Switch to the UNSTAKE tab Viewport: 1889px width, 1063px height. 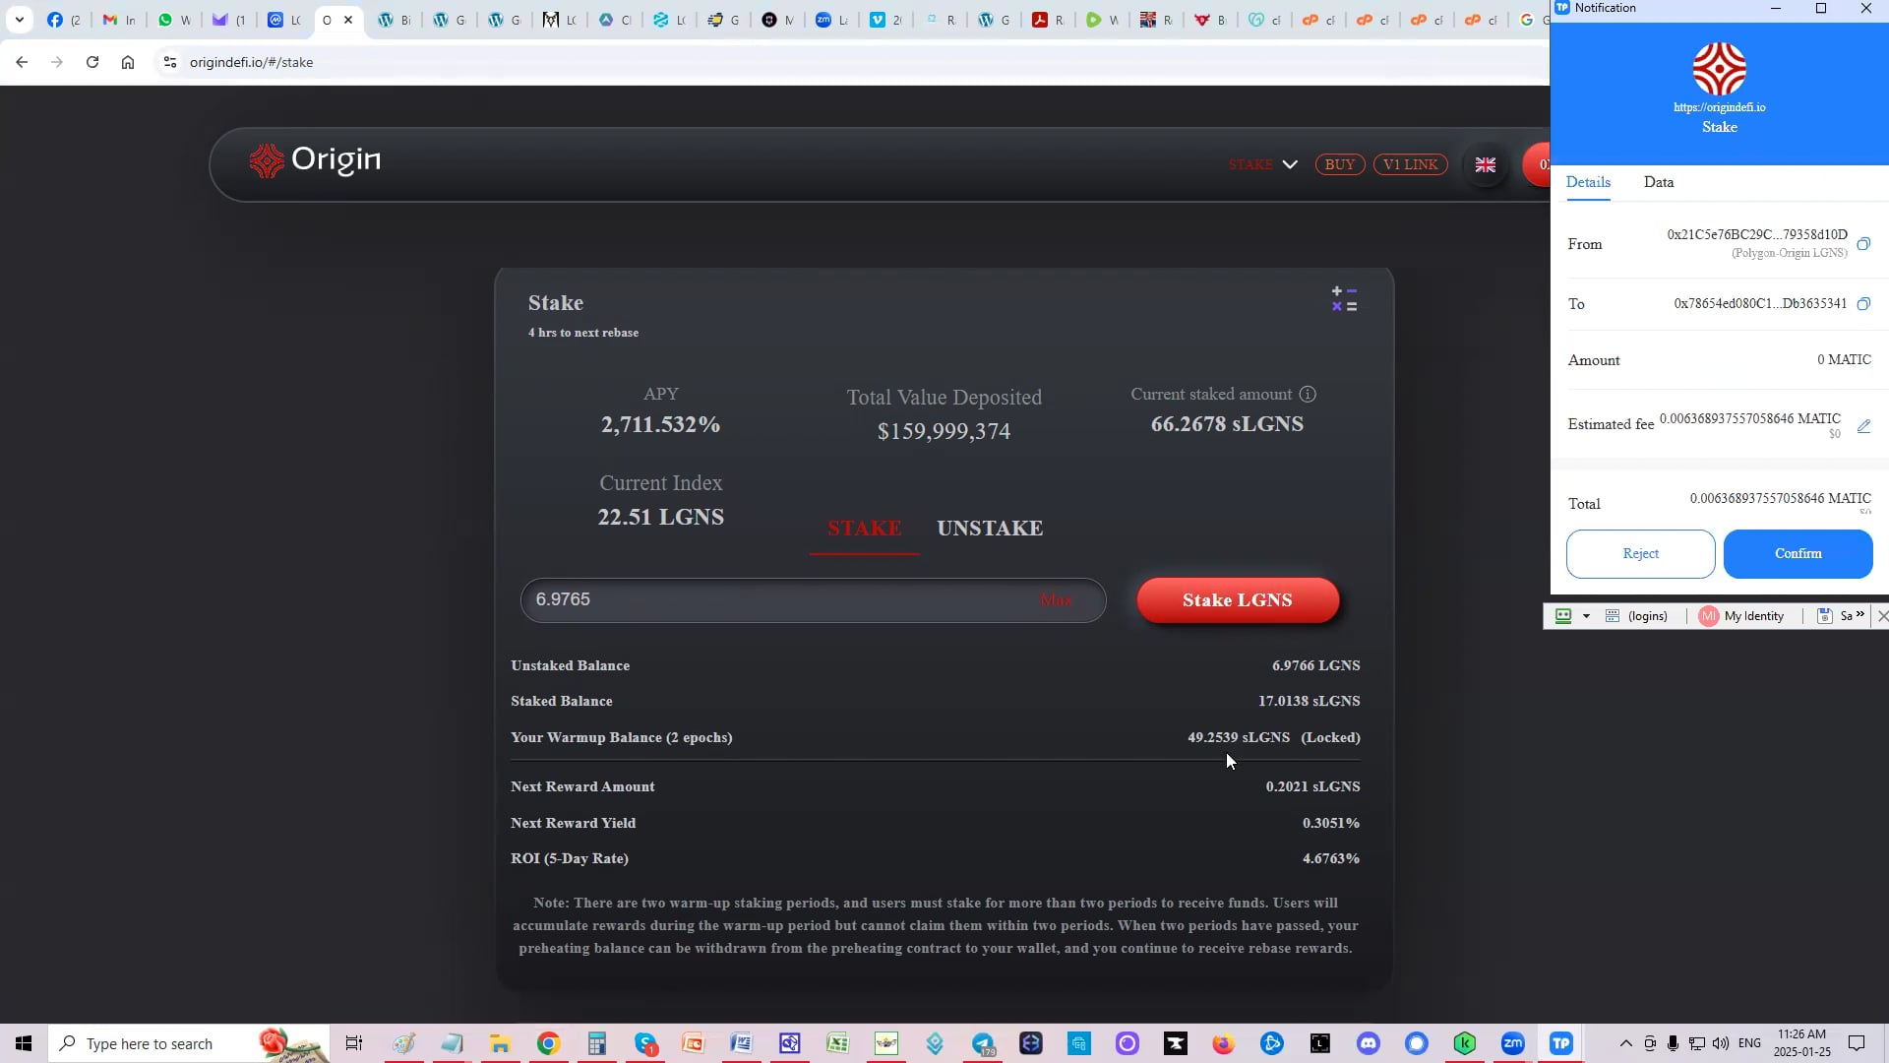tap(990, 529)
